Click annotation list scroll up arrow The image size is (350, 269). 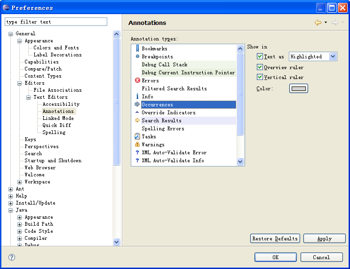click(240, 48)
